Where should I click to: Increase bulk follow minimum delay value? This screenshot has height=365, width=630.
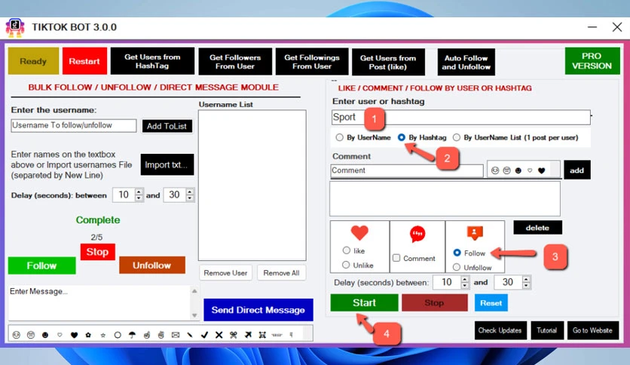pos(139,192)
